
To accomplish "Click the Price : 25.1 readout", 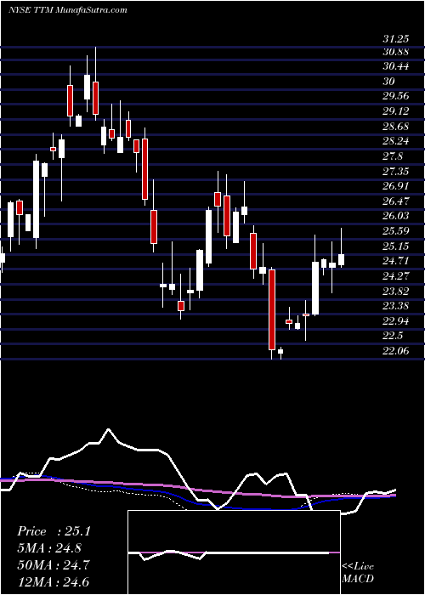I will tap(54, 531).
